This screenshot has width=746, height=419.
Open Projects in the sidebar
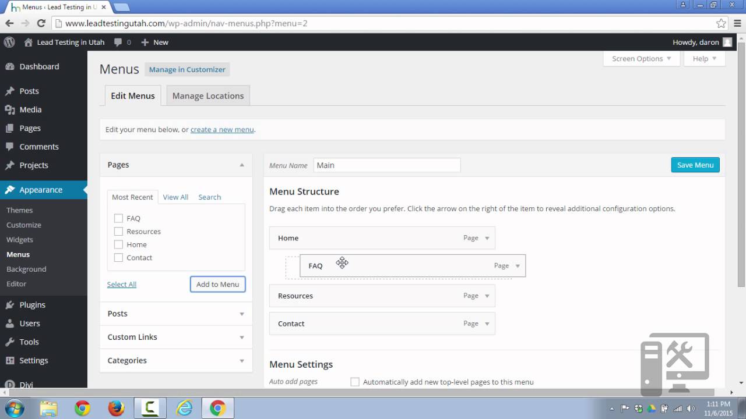click(x=33, y=165)
